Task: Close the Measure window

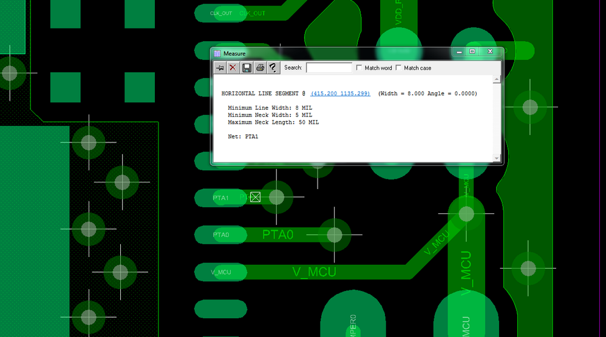Action: [490, 52]
